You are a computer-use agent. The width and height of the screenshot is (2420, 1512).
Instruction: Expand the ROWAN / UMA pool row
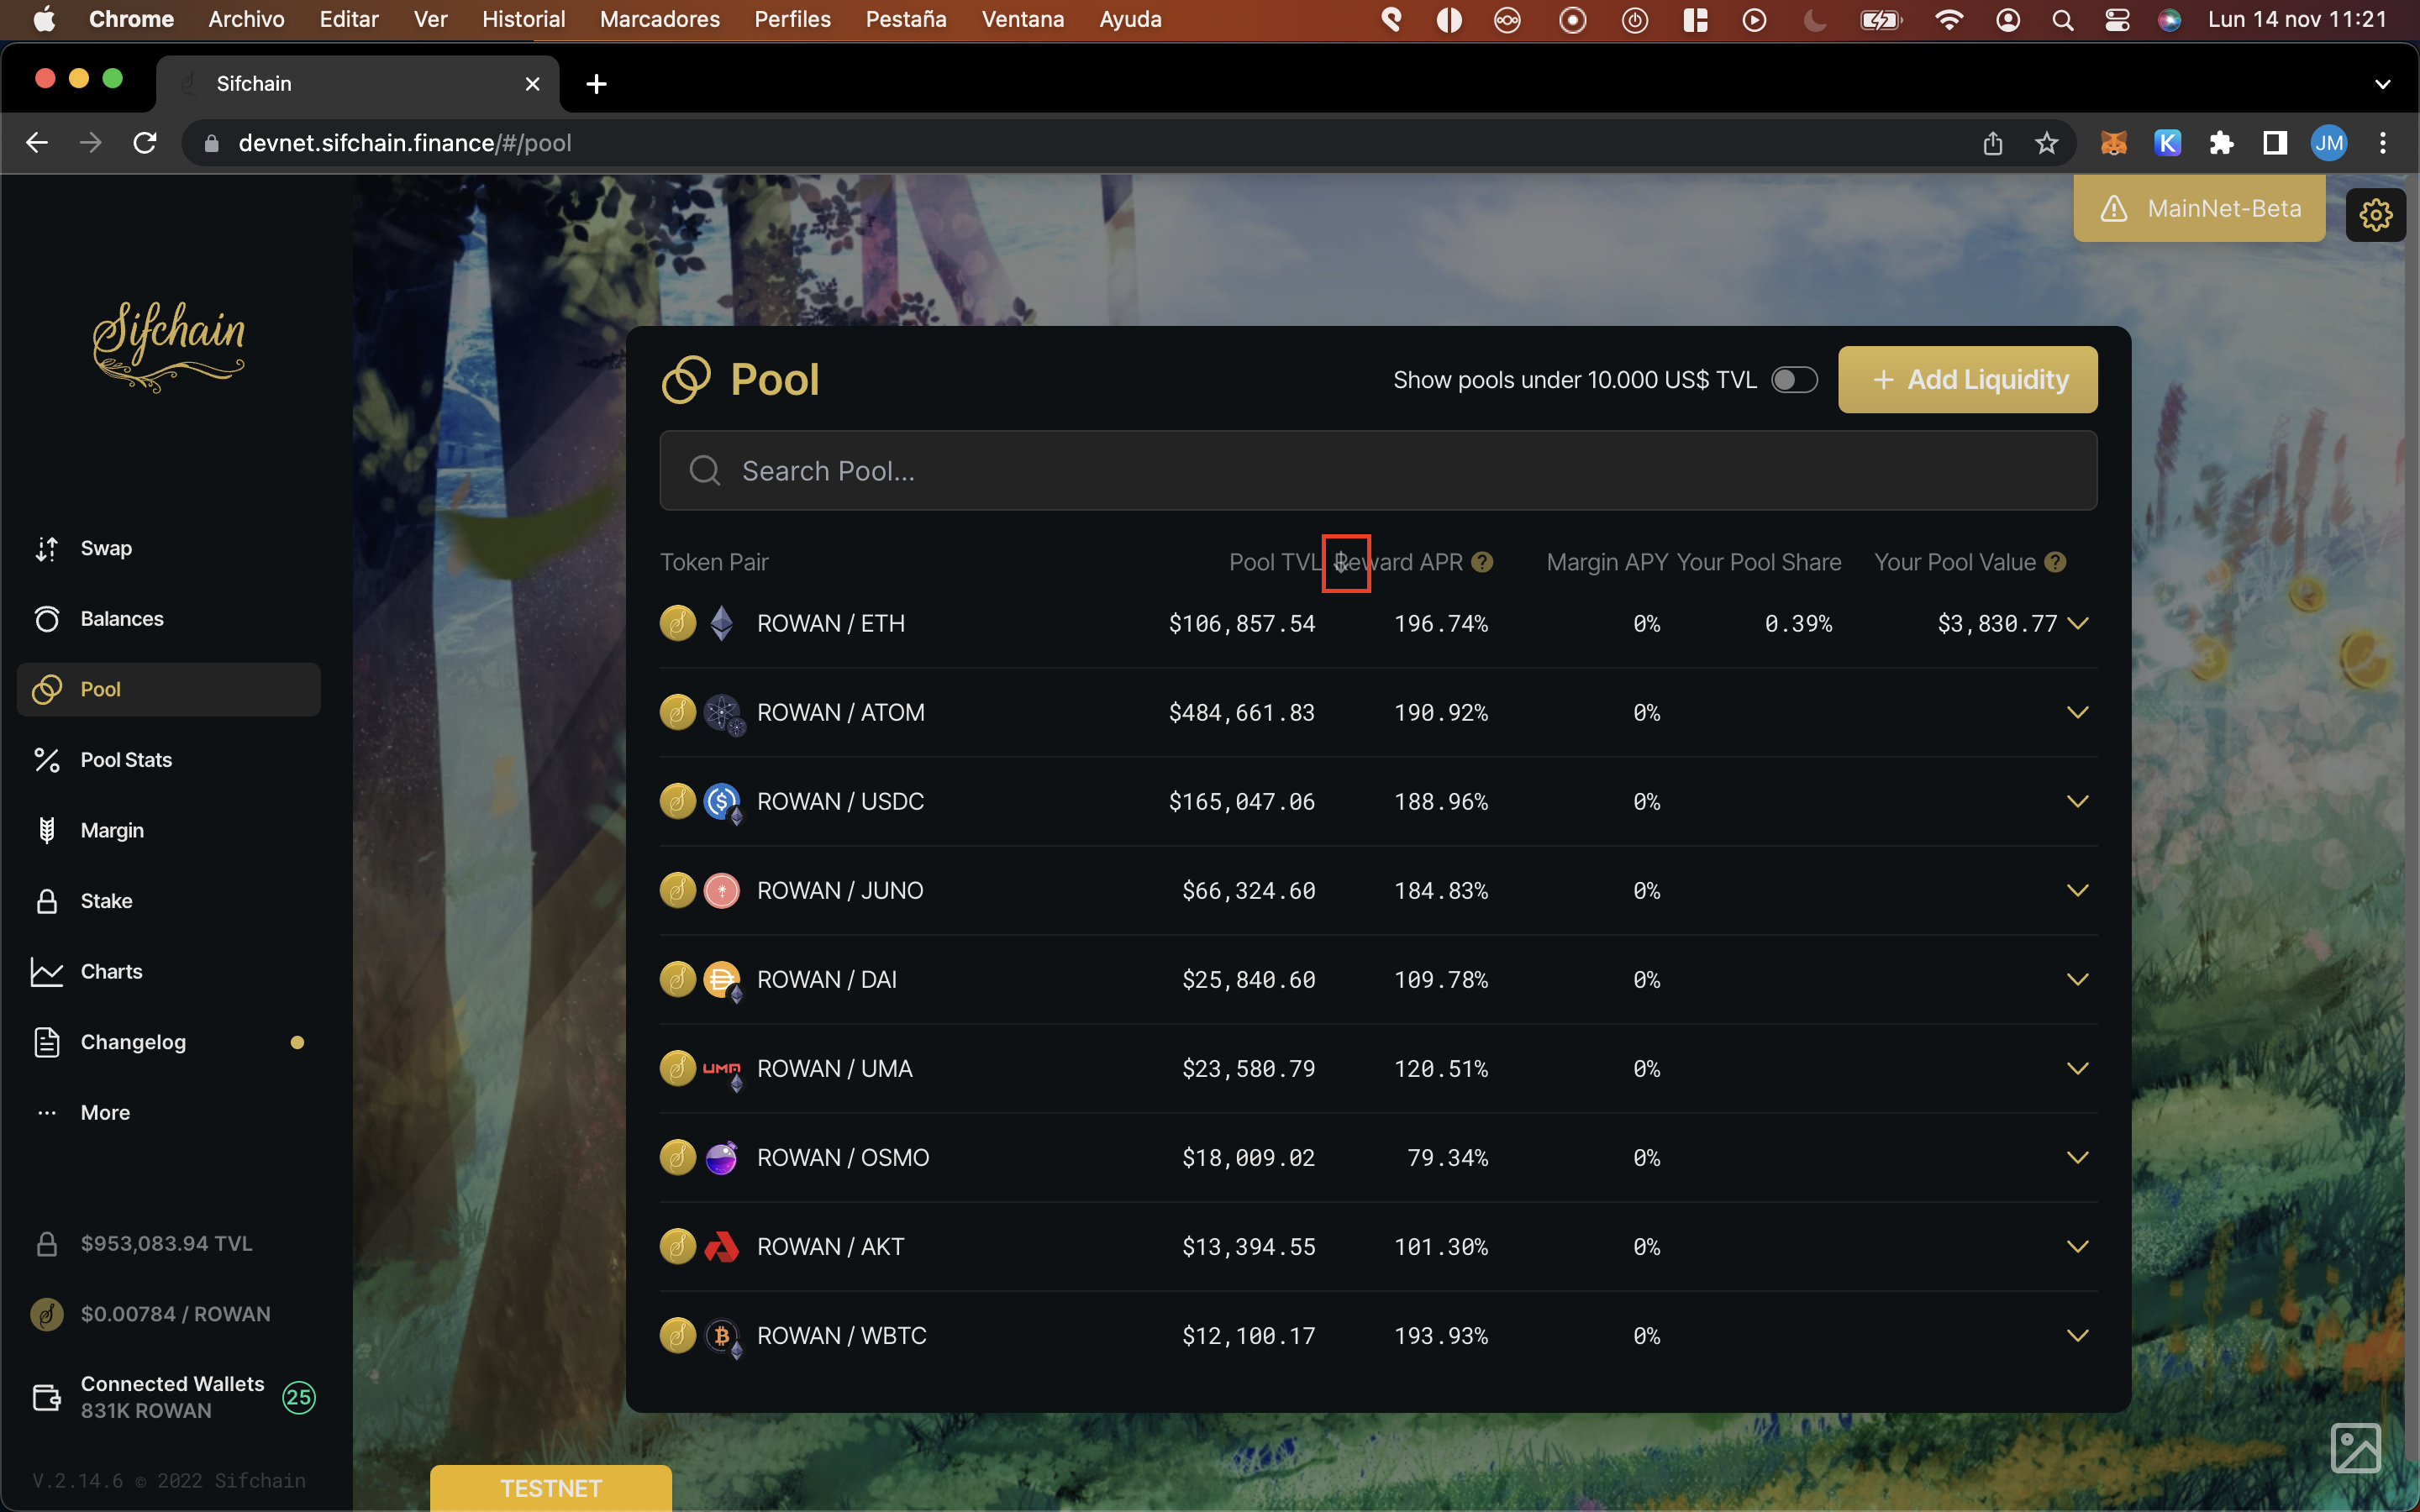tap(2077, 1068)
